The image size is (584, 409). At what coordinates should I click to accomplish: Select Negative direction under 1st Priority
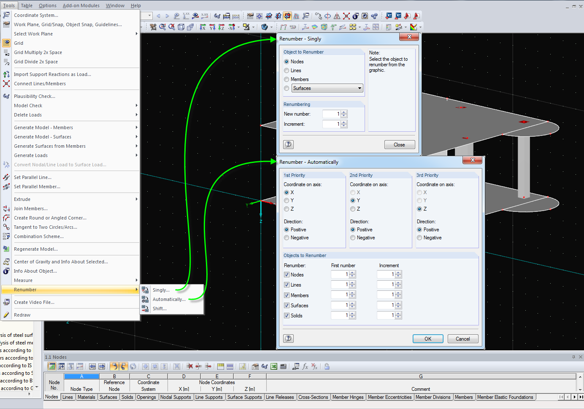pyautogui.click(x=287, y=238)
